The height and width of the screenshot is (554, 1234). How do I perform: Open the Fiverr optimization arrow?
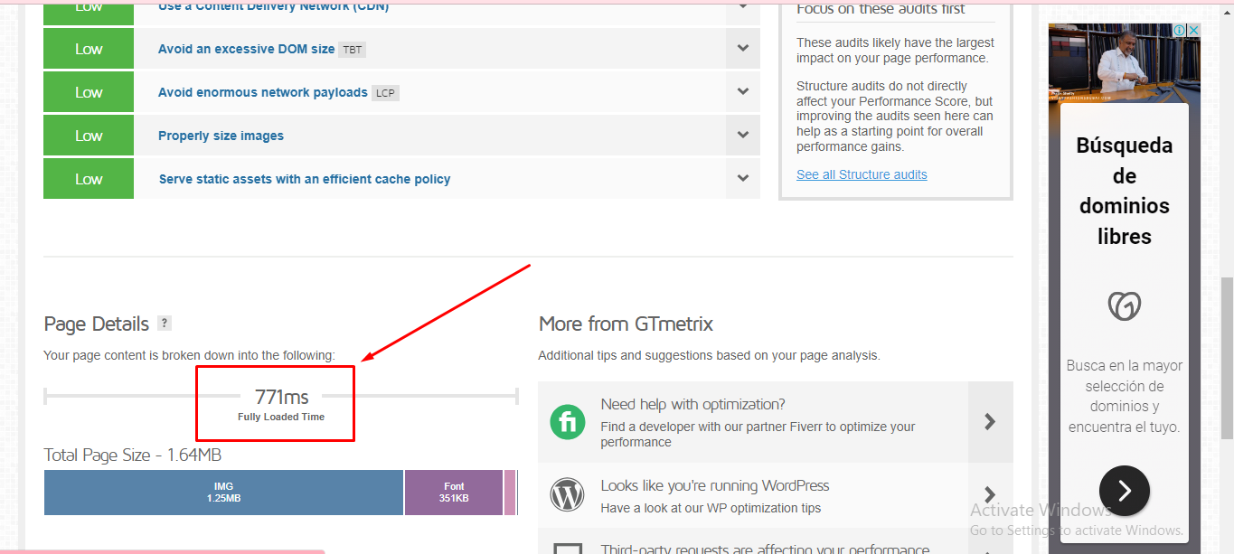990,421
